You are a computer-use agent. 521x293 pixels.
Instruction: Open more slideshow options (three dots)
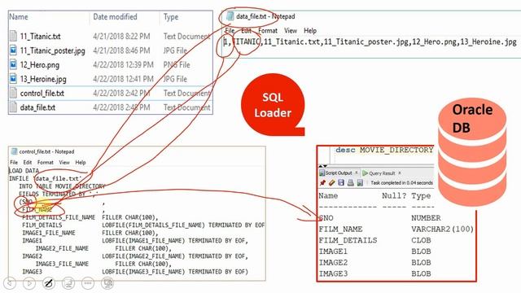click(88, 283)
